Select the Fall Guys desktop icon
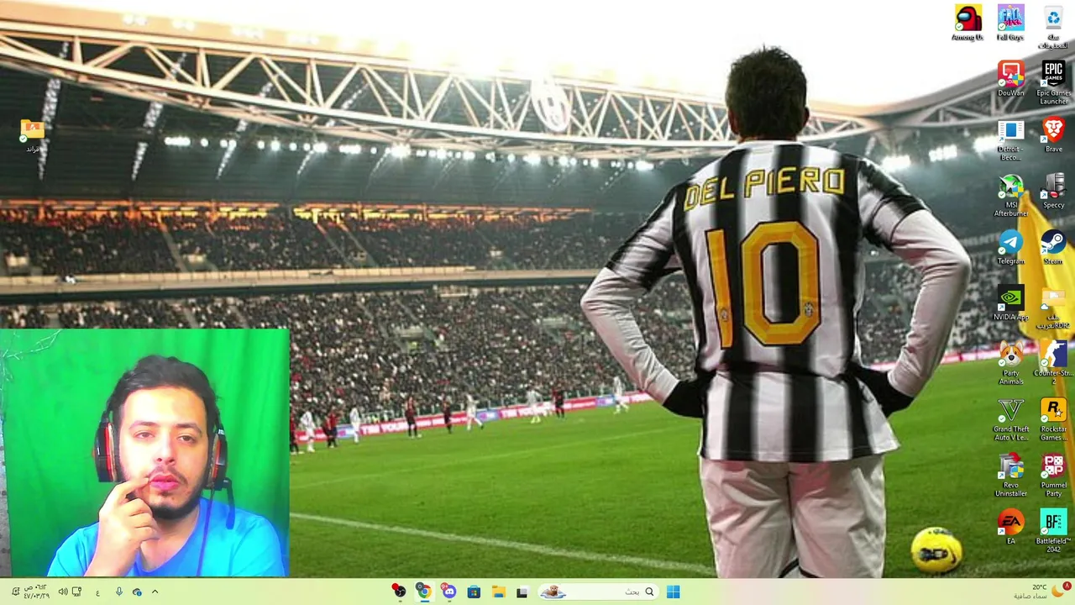Viewport: 1075px width, 605px height. point(1010,24)
